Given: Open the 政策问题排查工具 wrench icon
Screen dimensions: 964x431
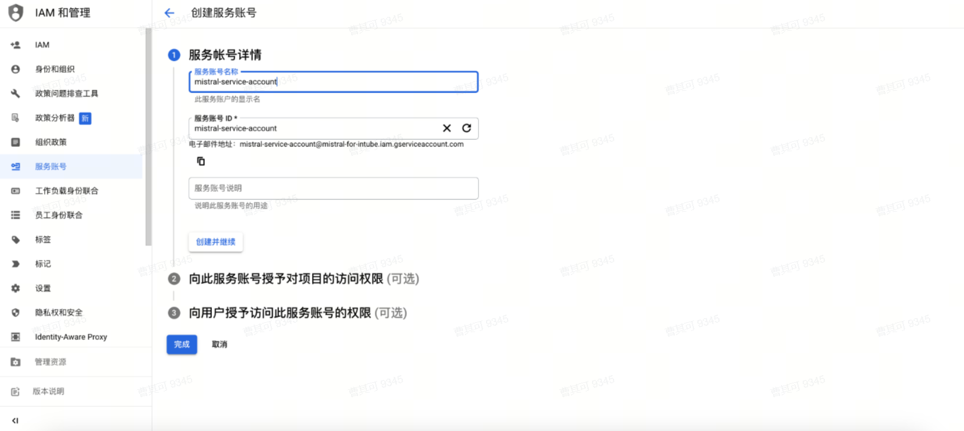Looking at the screenshot, I should pyautogui.click(x=16, y=94).
